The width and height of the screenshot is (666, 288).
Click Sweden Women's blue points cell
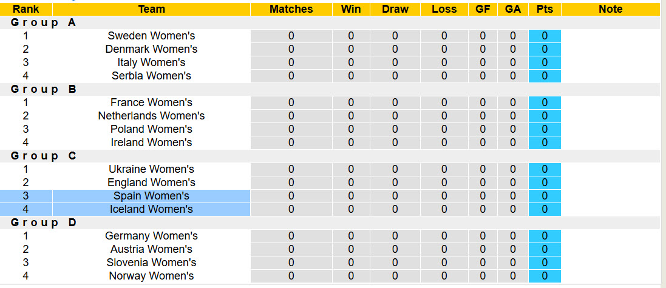click(x=545, y=36)
